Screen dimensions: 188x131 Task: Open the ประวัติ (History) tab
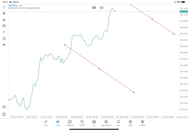82,123
